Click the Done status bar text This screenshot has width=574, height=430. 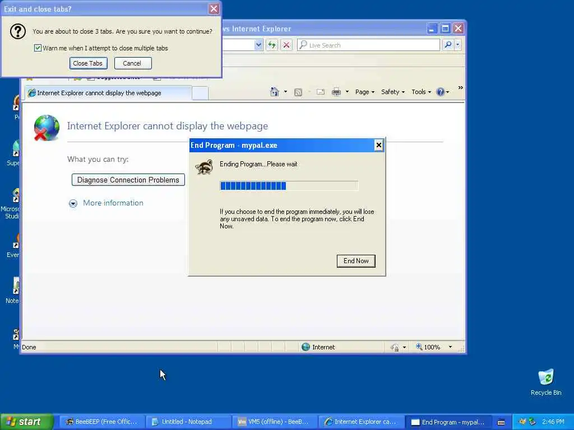tap(29, 347)
